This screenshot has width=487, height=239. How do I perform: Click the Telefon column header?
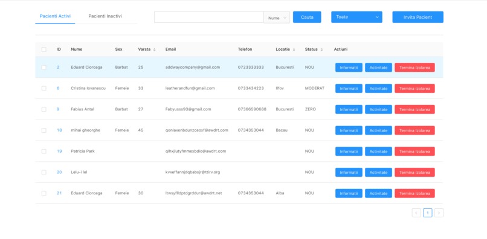coord(245,49)
